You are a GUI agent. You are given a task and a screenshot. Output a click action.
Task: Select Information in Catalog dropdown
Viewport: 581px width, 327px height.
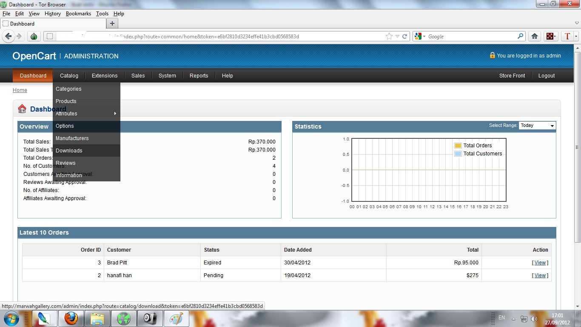[86, 175]
